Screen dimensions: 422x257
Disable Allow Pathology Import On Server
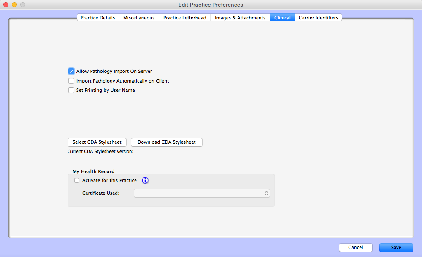71,71
